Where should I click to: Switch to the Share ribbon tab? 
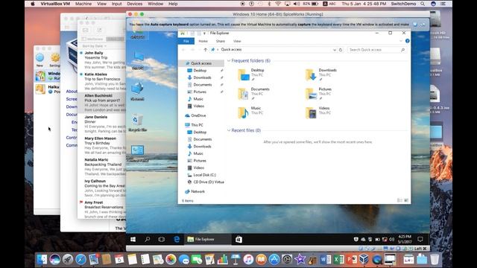coord(221,41)
